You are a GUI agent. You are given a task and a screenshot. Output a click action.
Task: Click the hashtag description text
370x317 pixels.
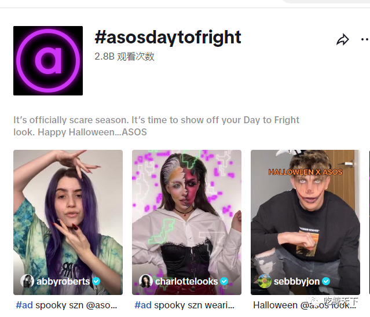tap(156, 126)
